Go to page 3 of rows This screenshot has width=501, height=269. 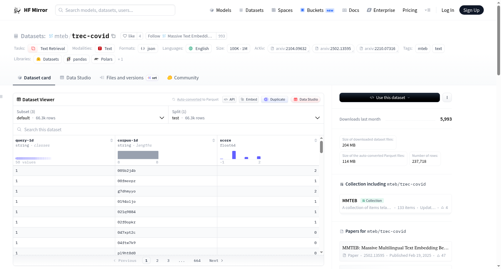[168, 261]
